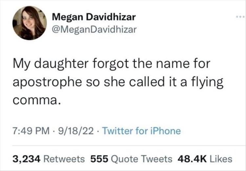The image size is (246, 171).
Task: Click the 48.4K like count number
Action: pos(191,159)
